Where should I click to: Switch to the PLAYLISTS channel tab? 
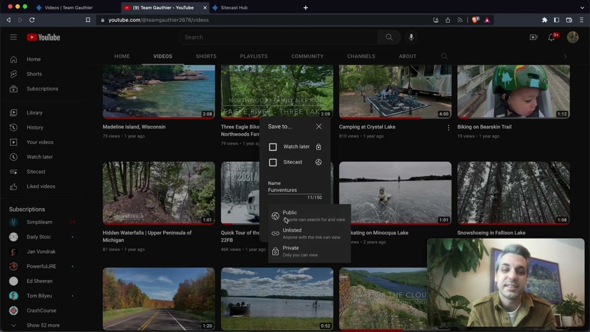pyautogui.click(x=254, y=56)
